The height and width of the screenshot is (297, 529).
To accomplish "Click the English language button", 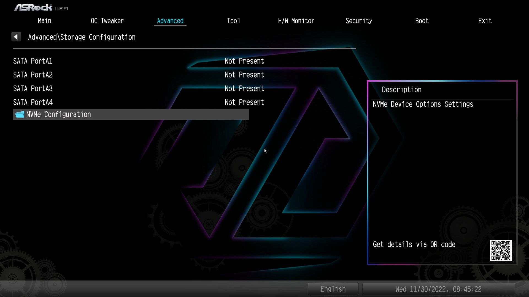I will pos(333,289).
